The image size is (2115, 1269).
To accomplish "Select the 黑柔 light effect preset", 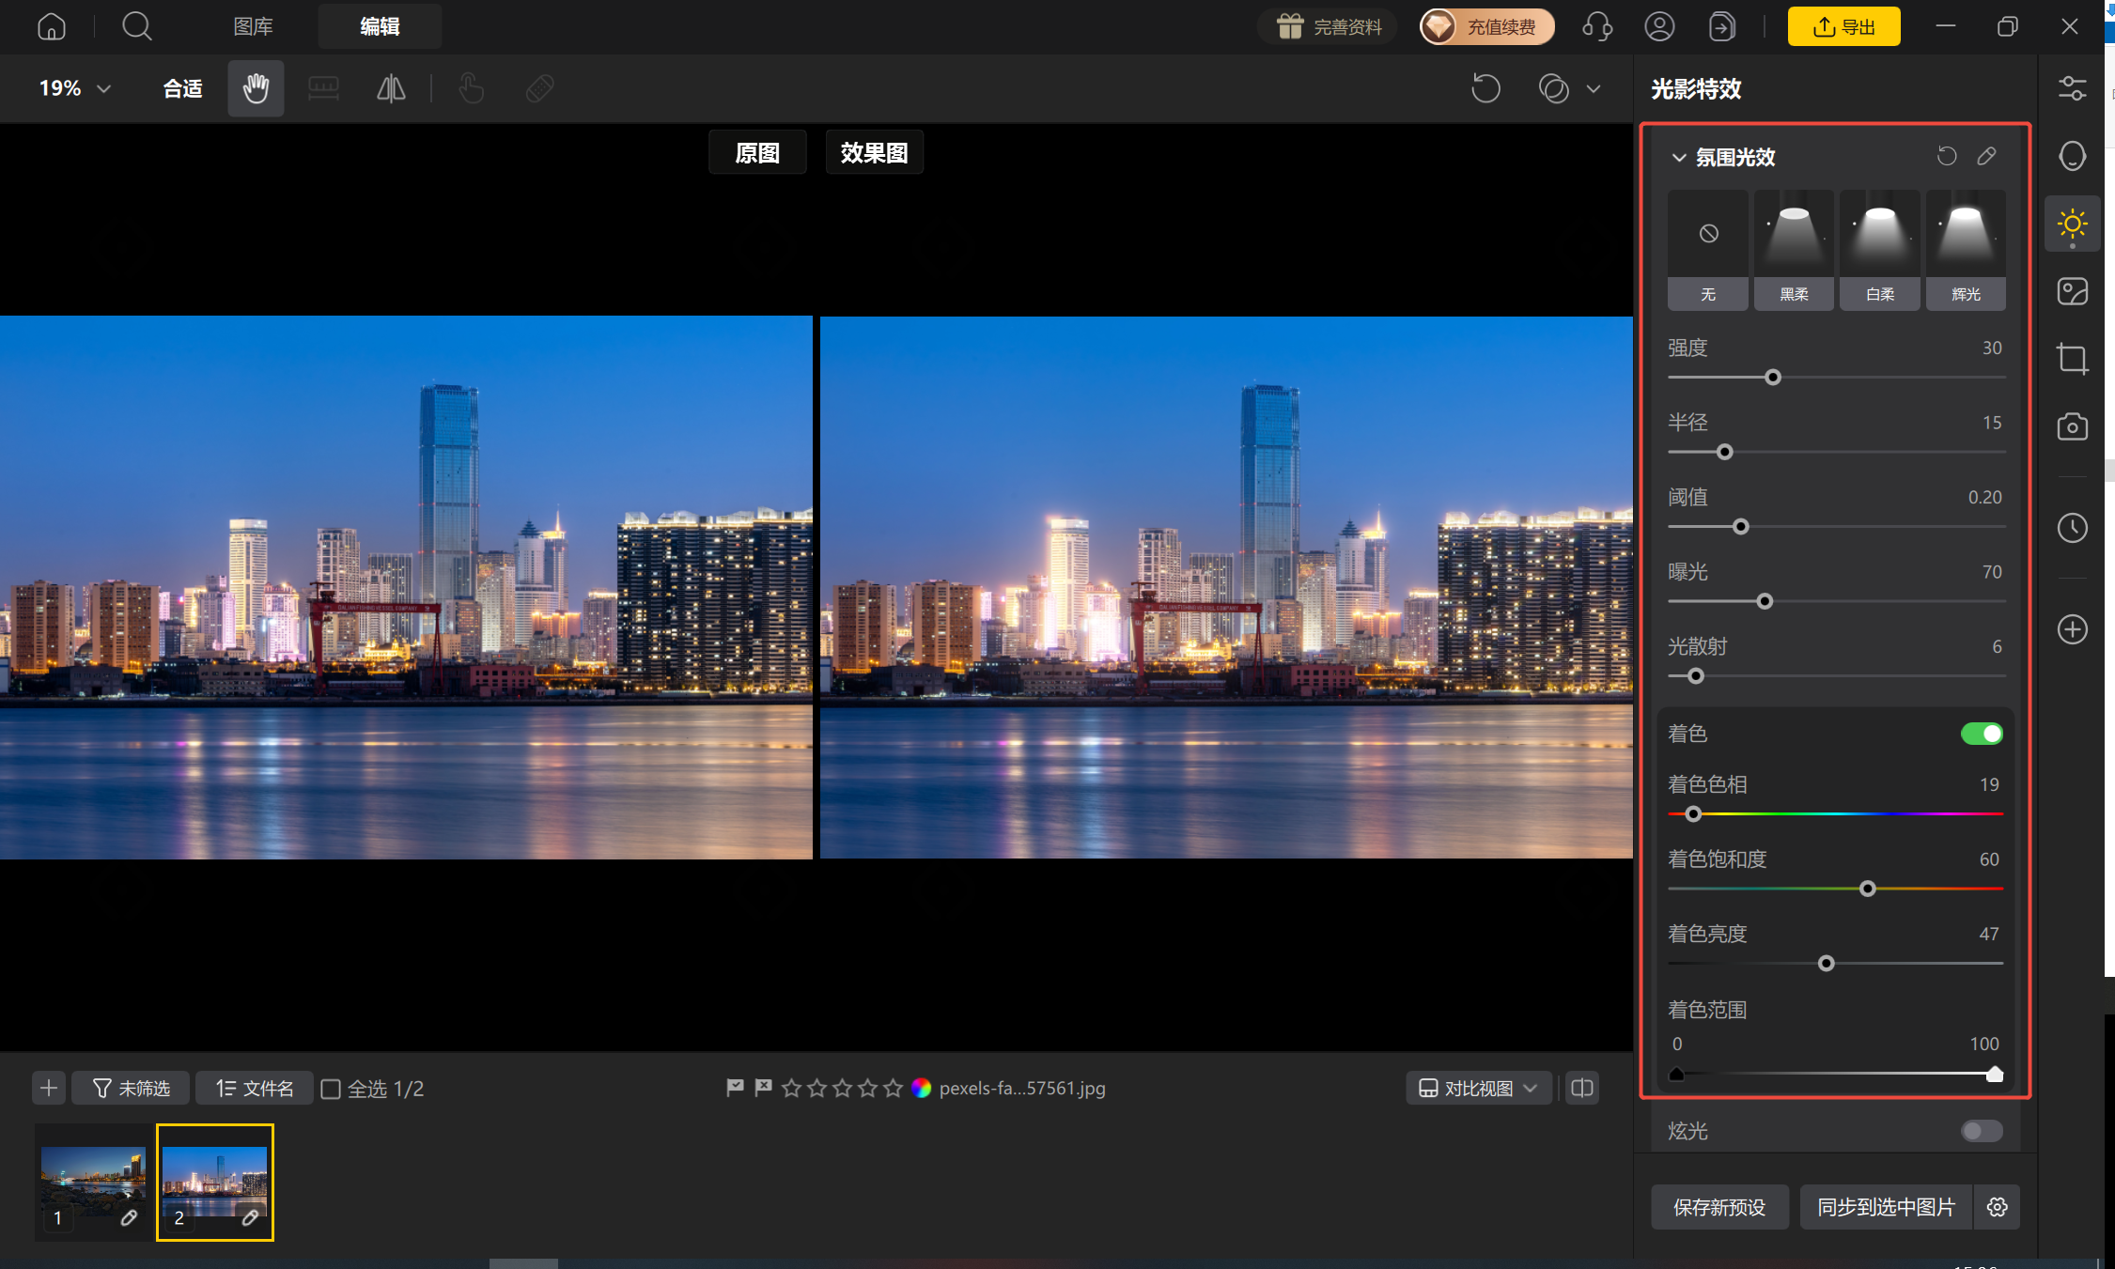I will (1794, 250).
